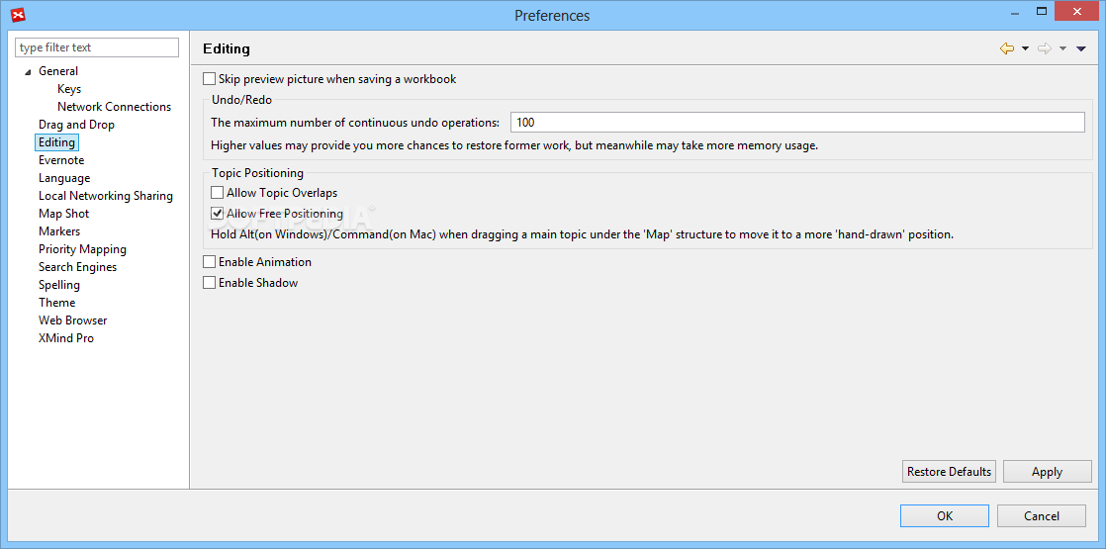This screenshot has height=549, width=1106.
Task: Open the back history dropdown arrow
Action: (x=1026, y=48)
